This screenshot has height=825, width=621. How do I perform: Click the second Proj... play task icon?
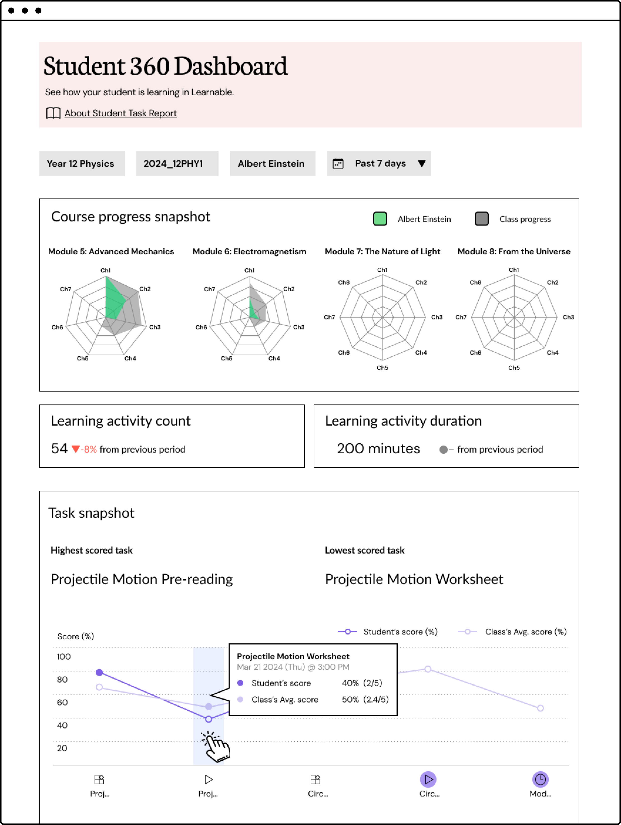pyautogui.click(x=209, y=779)
